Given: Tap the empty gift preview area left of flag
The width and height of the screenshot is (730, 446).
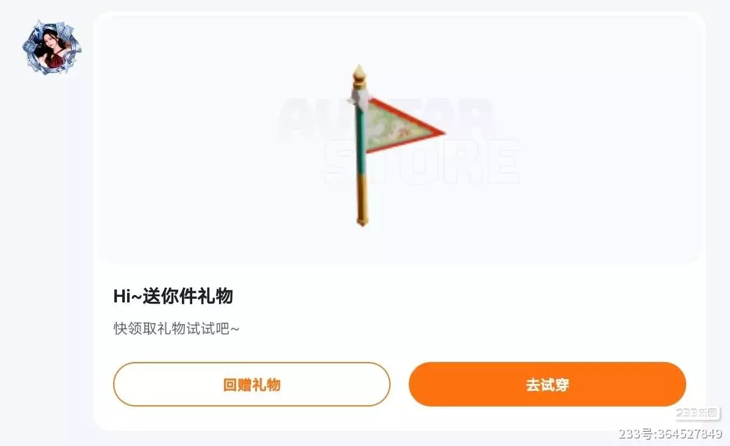Looking at the screenshot, I should point(219,140).
